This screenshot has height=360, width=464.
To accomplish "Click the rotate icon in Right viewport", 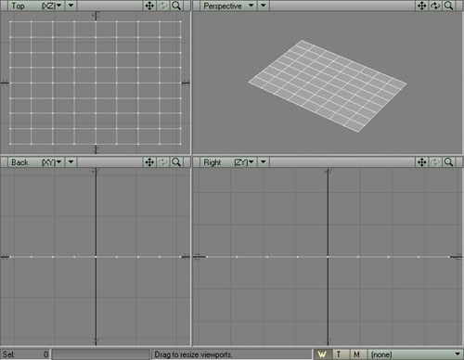I will pyautogui.click(x=435, y=162).
